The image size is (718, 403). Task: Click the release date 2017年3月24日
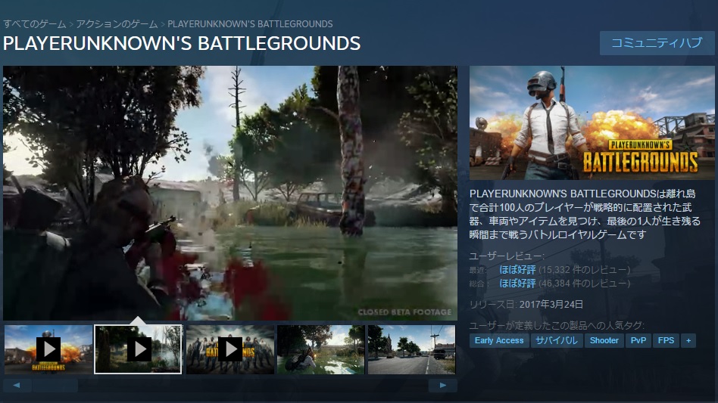[551, 304]
